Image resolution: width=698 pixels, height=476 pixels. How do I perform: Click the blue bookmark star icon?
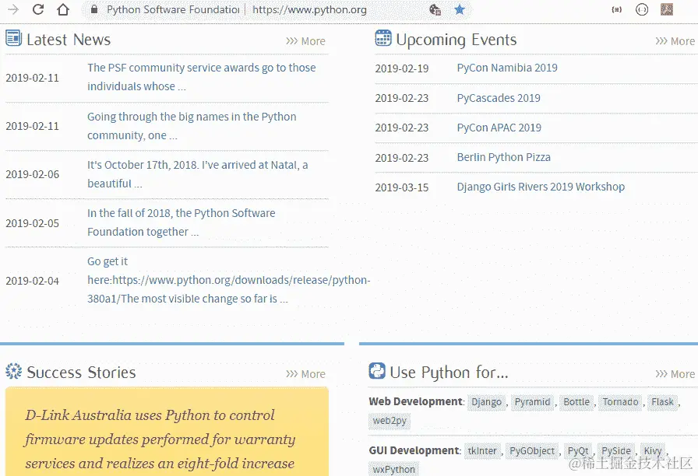(x=460, y=9)
